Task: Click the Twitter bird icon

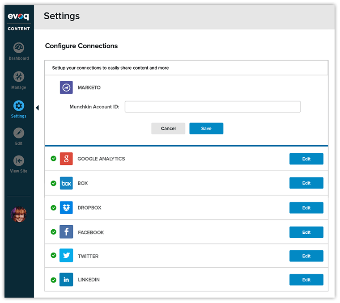Action: (x=66, y=256)
